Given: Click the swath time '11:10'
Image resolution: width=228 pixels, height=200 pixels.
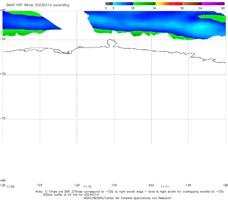Looking at the screenshot, I should click(87, 187).
